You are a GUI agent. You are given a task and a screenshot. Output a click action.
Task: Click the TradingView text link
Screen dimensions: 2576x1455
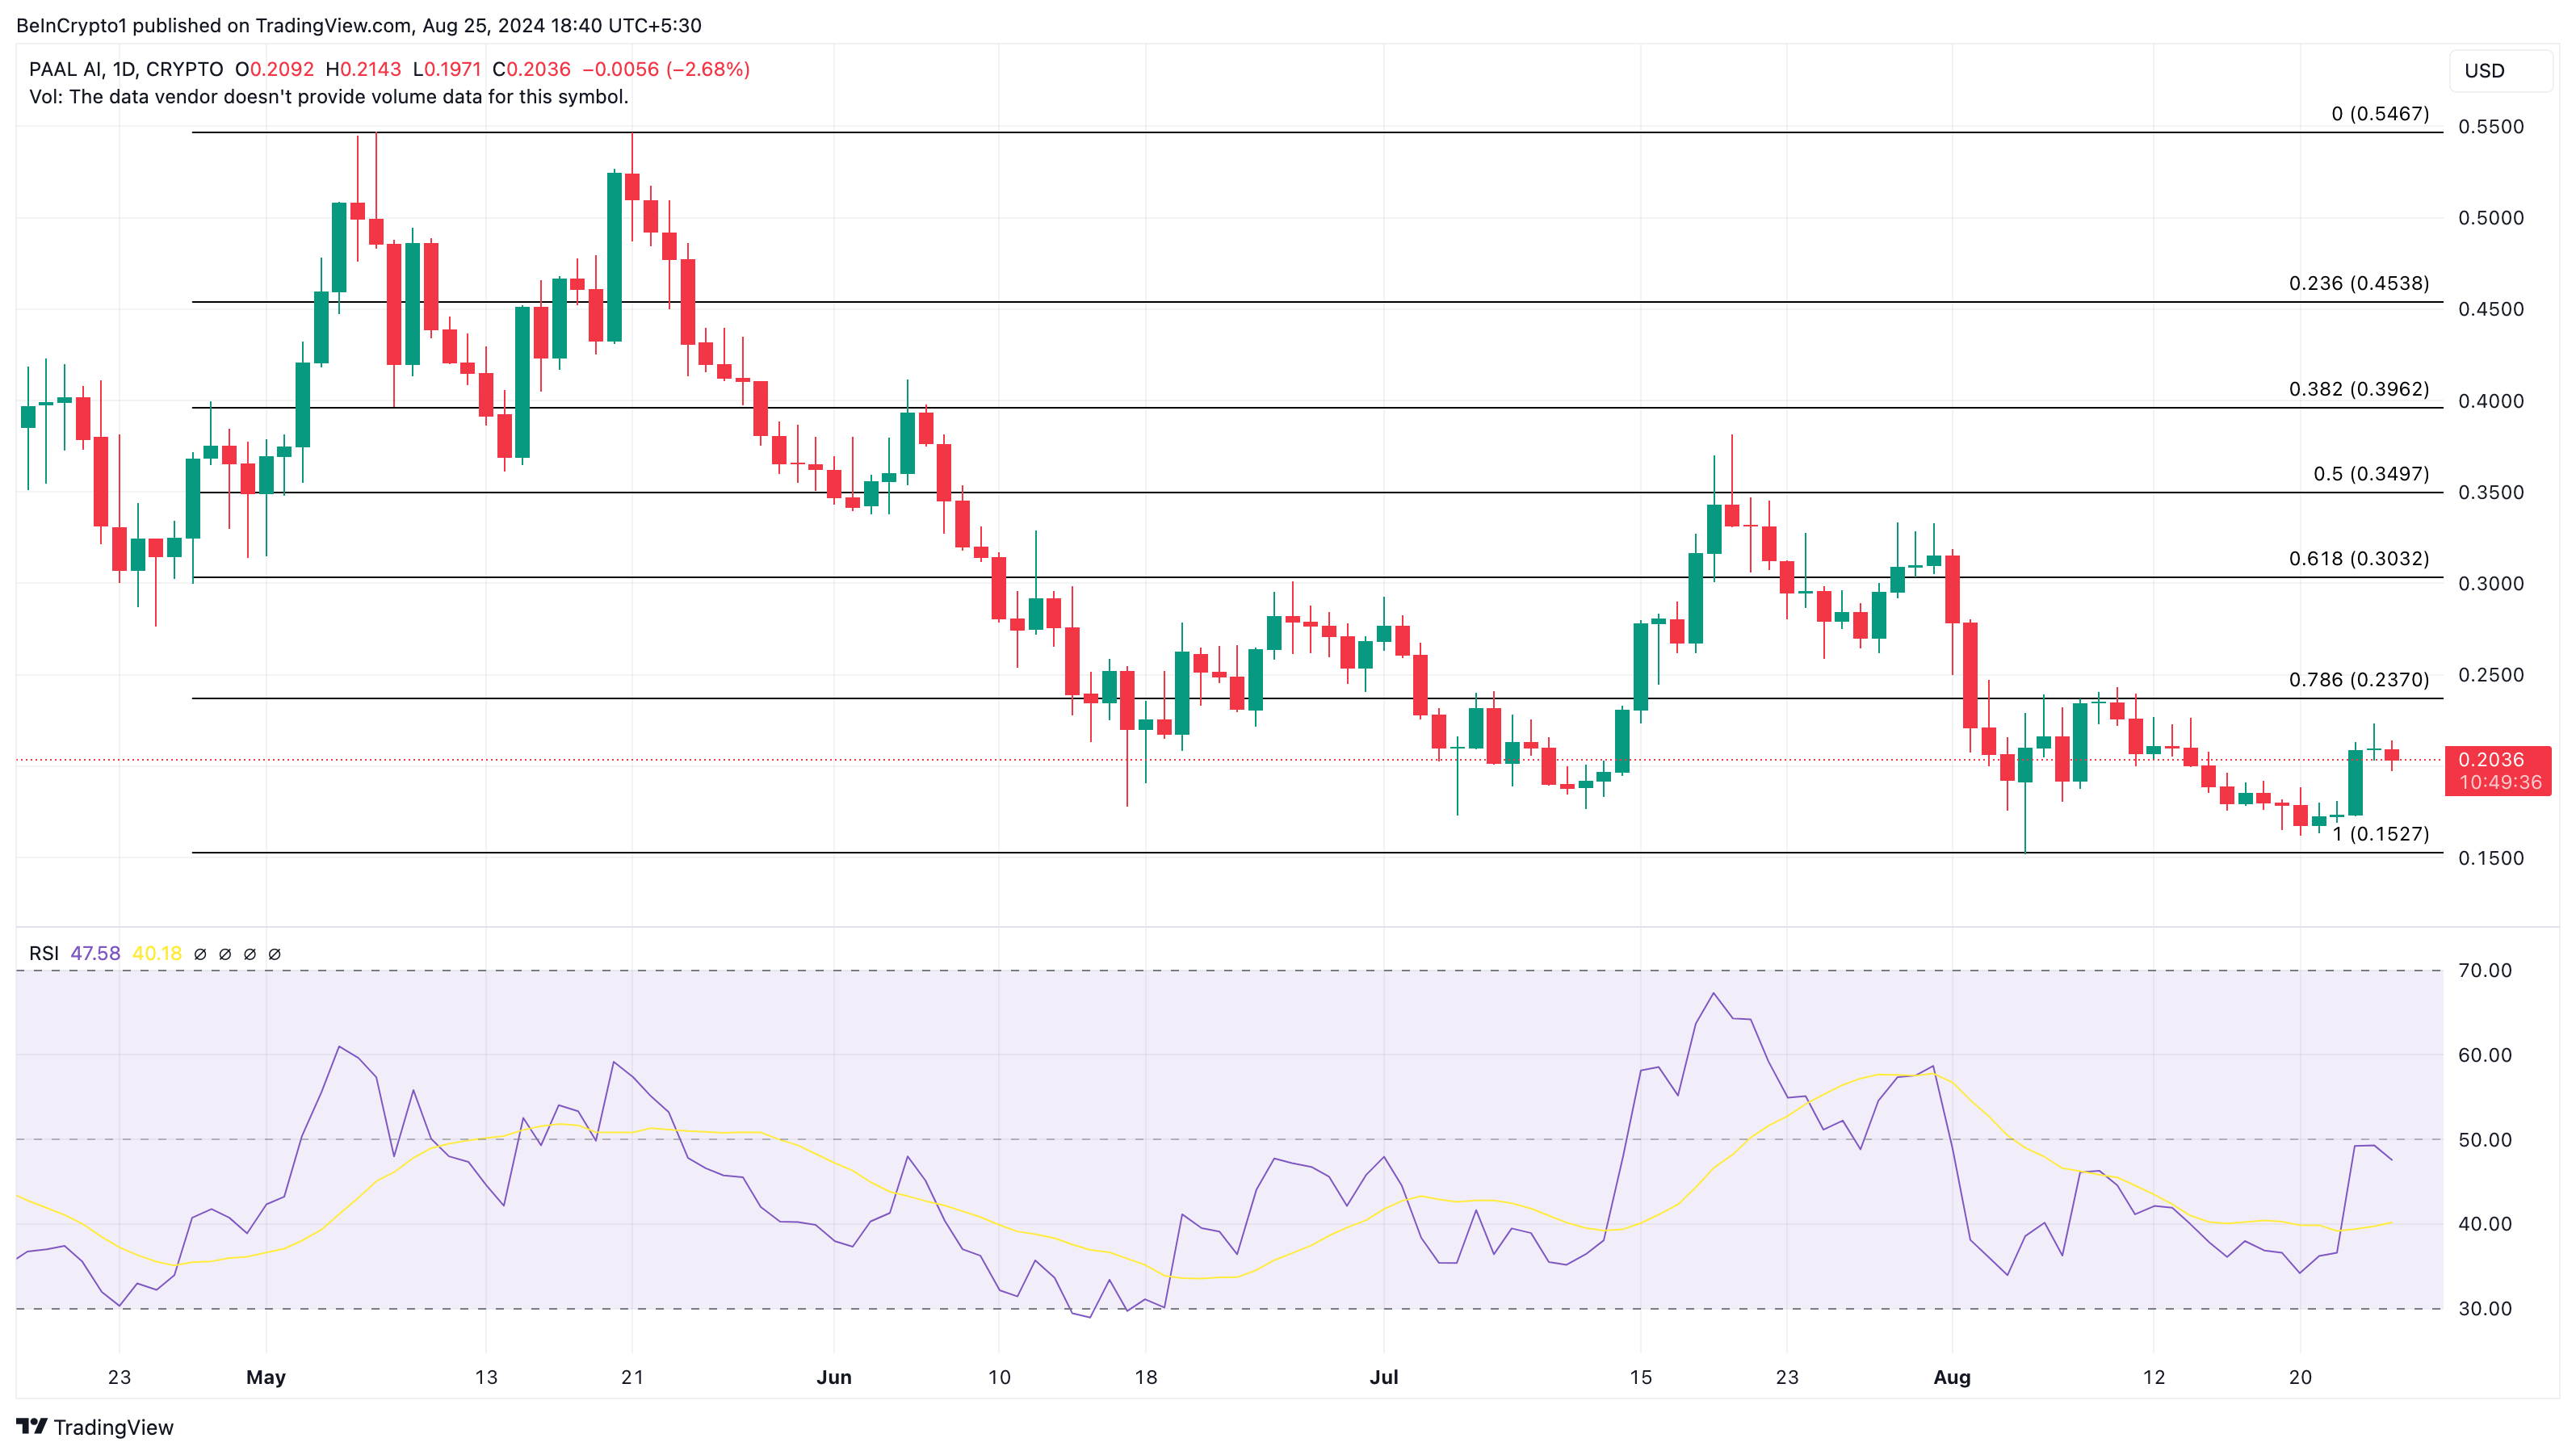pyautogui.click(x=113, y=1427)
